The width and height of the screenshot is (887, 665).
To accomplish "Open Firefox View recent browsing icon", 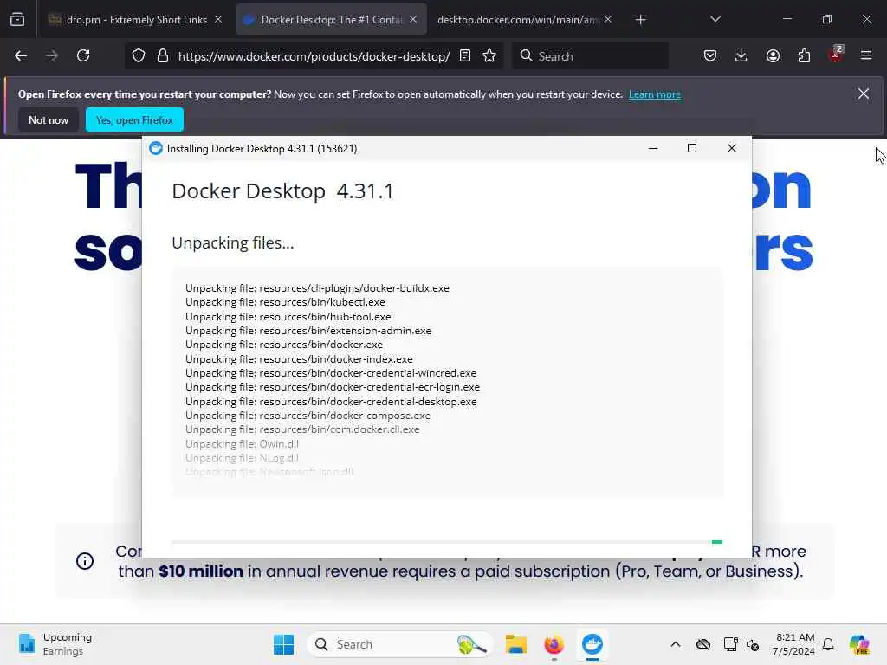I will [17, 20].
